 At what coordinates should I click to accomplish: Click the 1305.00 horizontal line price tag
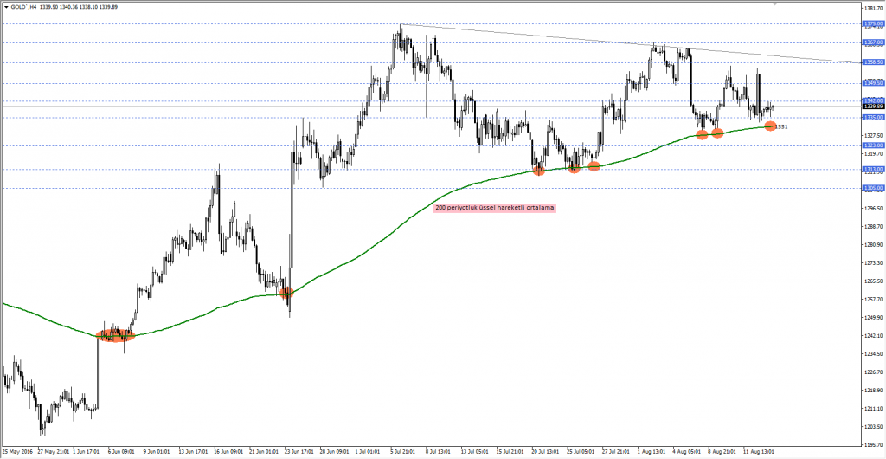(874, 188)
